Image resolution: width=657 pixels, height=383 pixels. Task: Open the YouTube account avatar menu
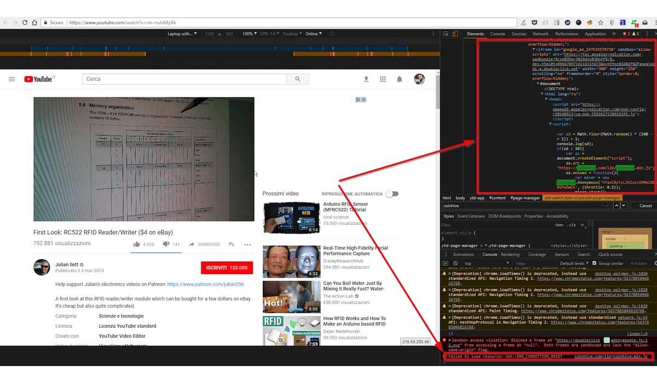coord(419,79)
